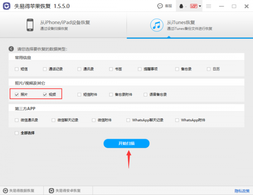Image resolution: width=253 pixels, height=195 pixels.
Task: Open the 隐私政策 privacy policy link
Action: [x=242, y=191]
